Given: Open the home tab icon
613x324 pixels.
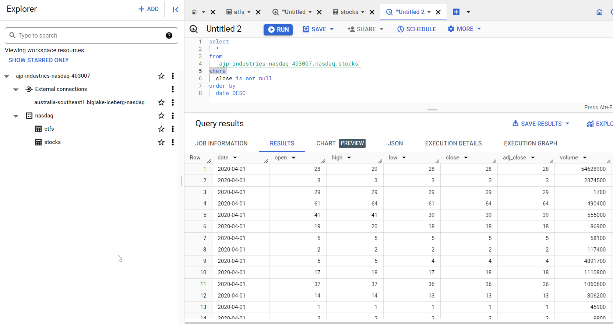Looking at the screenshot, I should tap(194, 12).
